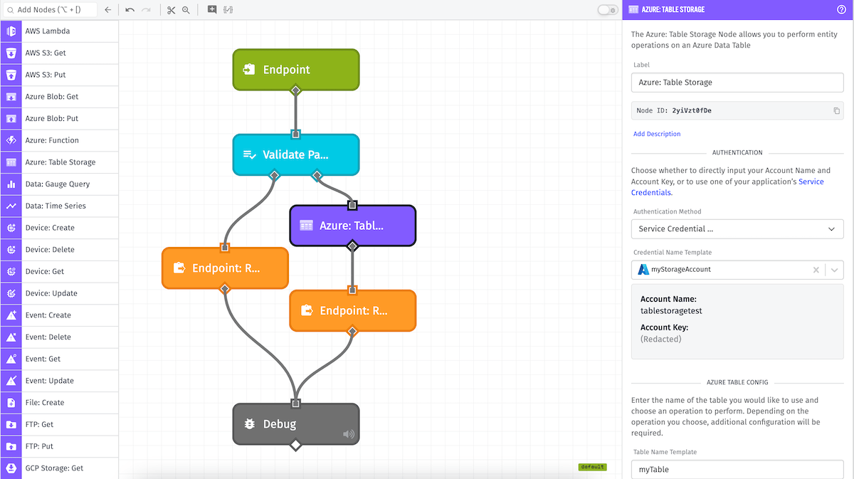
Task: Click the Add Description link
Action: coord(657,134)
